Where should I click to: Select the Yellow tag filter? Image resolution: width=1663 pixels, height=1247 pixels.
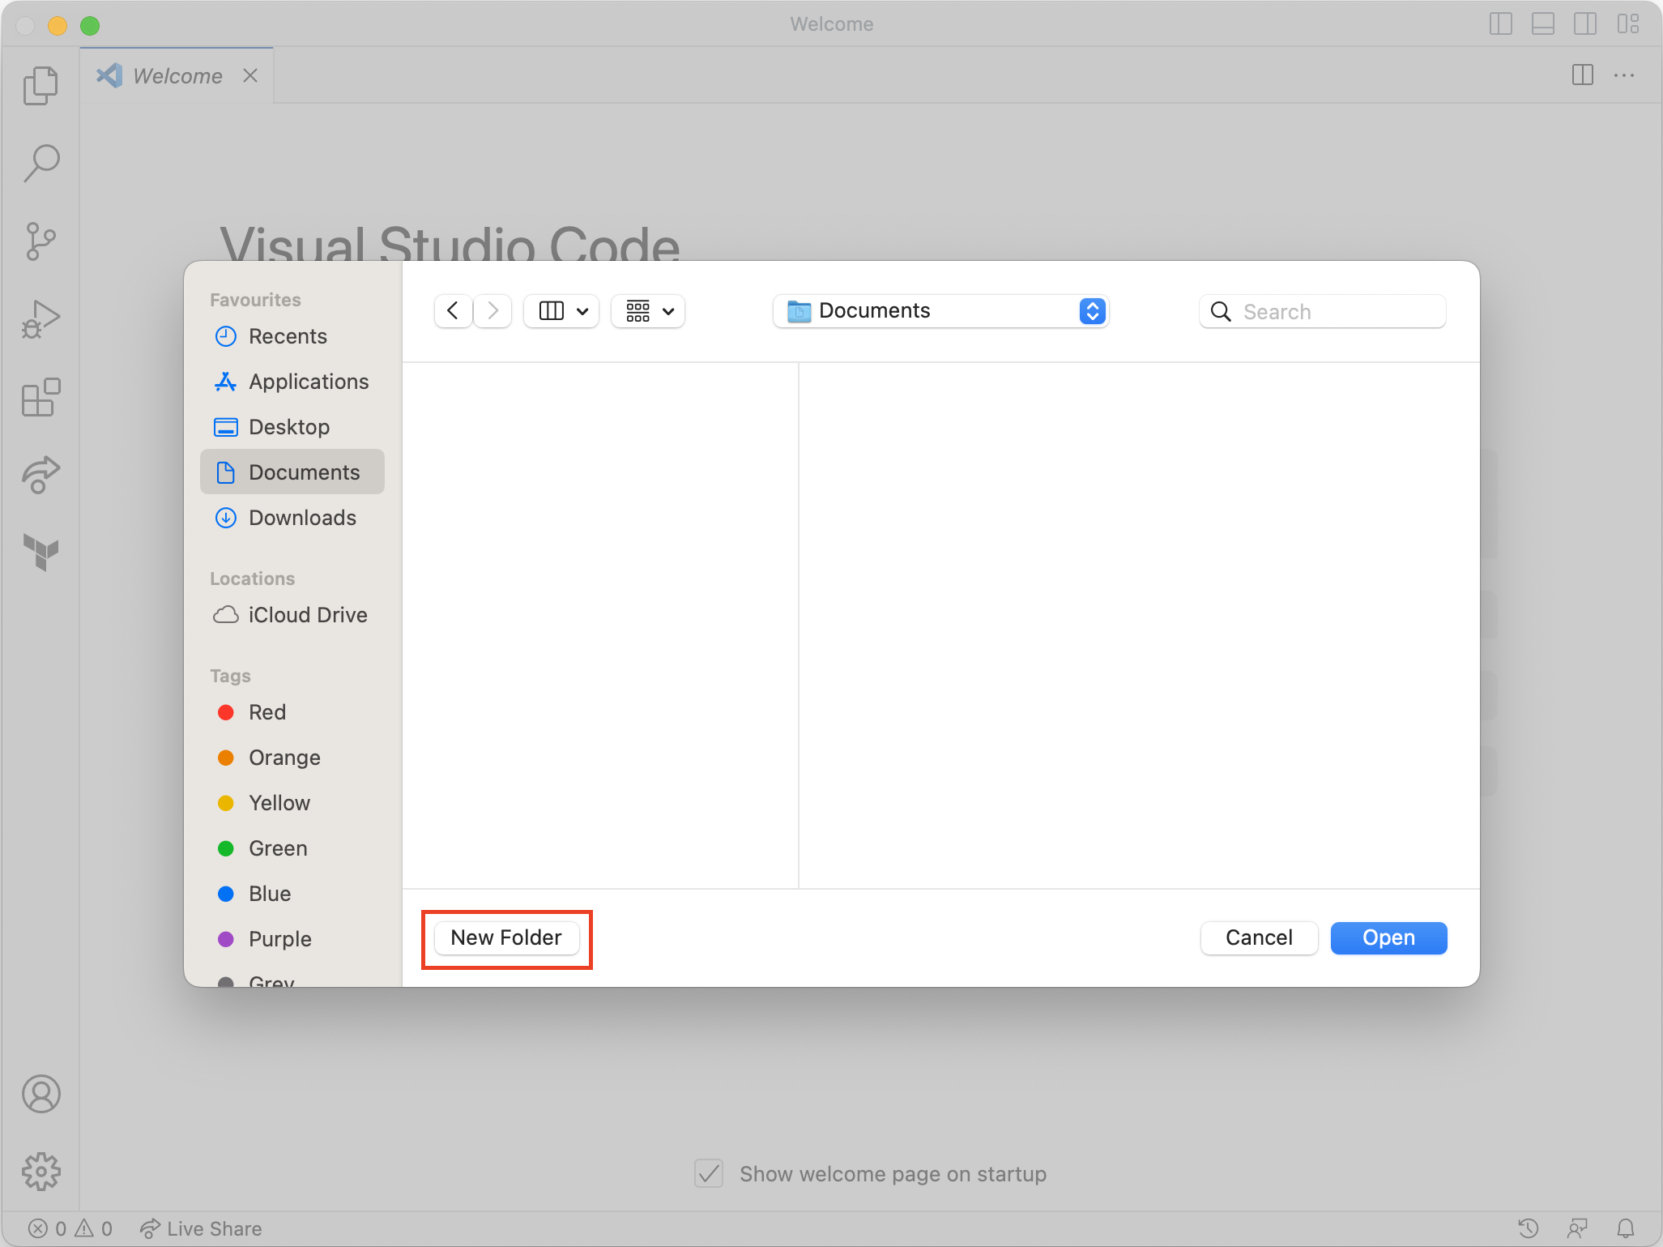click(x=279, y=801)
